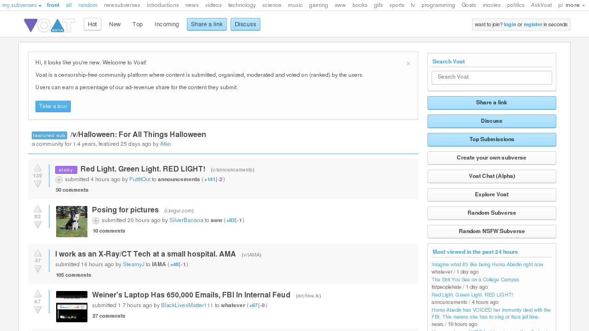Open the announcements subverse from the sticky post

pos(179,180)
